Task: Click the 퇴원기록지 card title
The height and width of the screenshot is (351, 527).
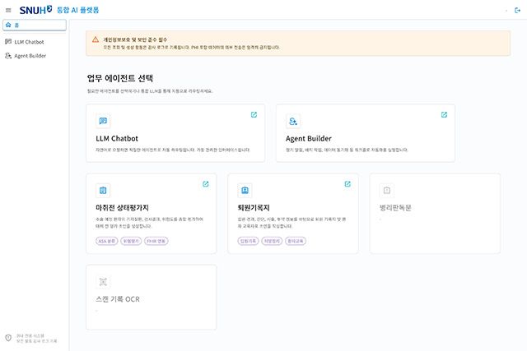Action: 254,208
